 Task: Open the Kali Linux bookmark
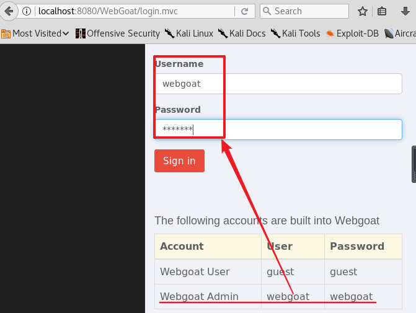click(x=189, y=33)
